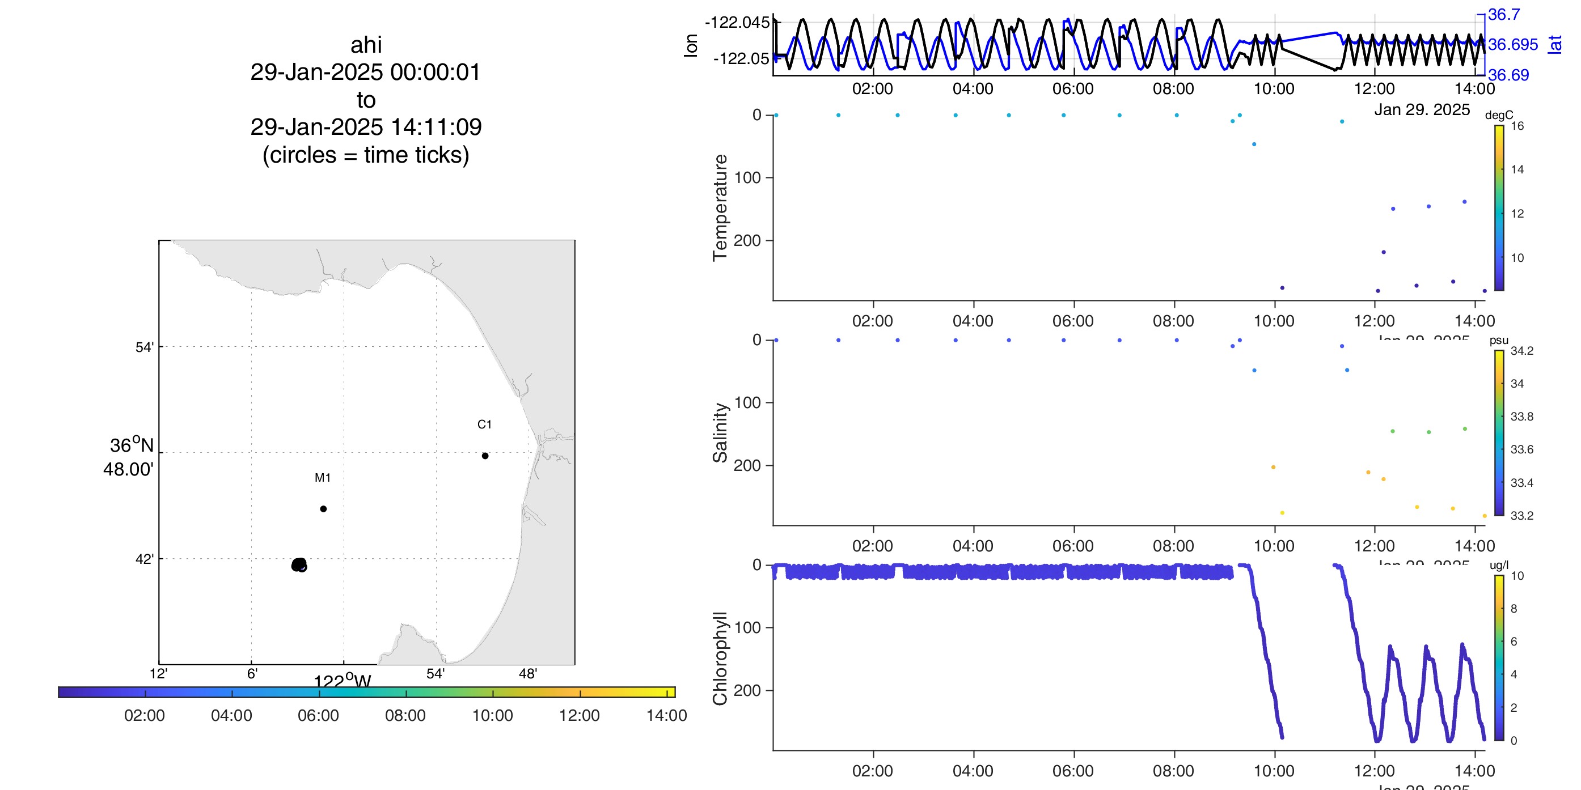Click the lon axis label
Image resolution: width=1581 pixels, height=790 pixels.
[x=691, y=45]
